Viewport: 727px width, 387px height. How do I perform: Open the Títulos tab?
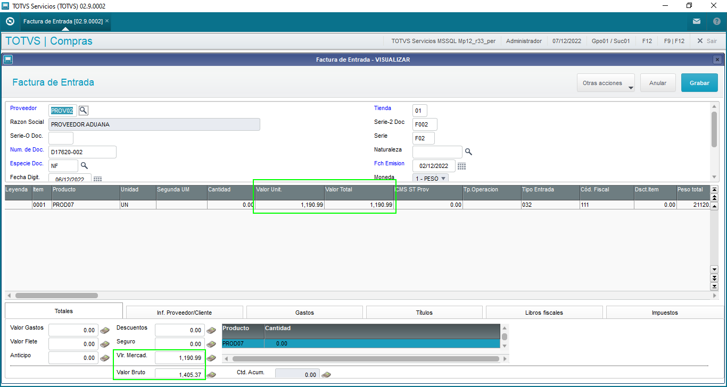424,312
